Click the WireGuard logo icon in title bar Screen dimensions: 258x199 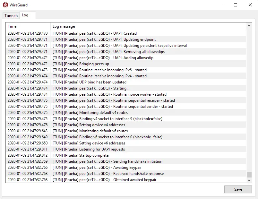5,5
